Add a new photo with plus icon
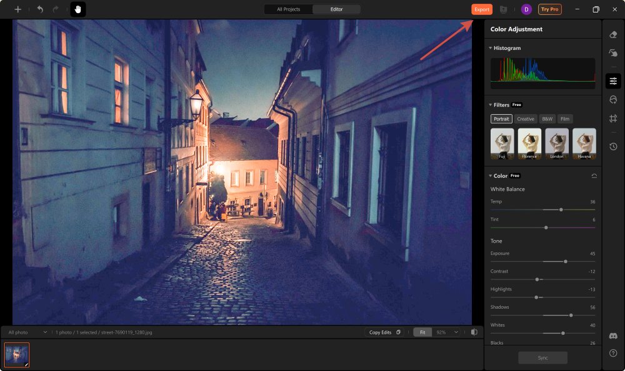625x371 pixels. click(x=18, y=9)
